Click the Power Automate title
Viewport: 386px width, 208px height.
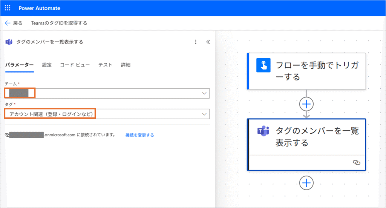39,8
